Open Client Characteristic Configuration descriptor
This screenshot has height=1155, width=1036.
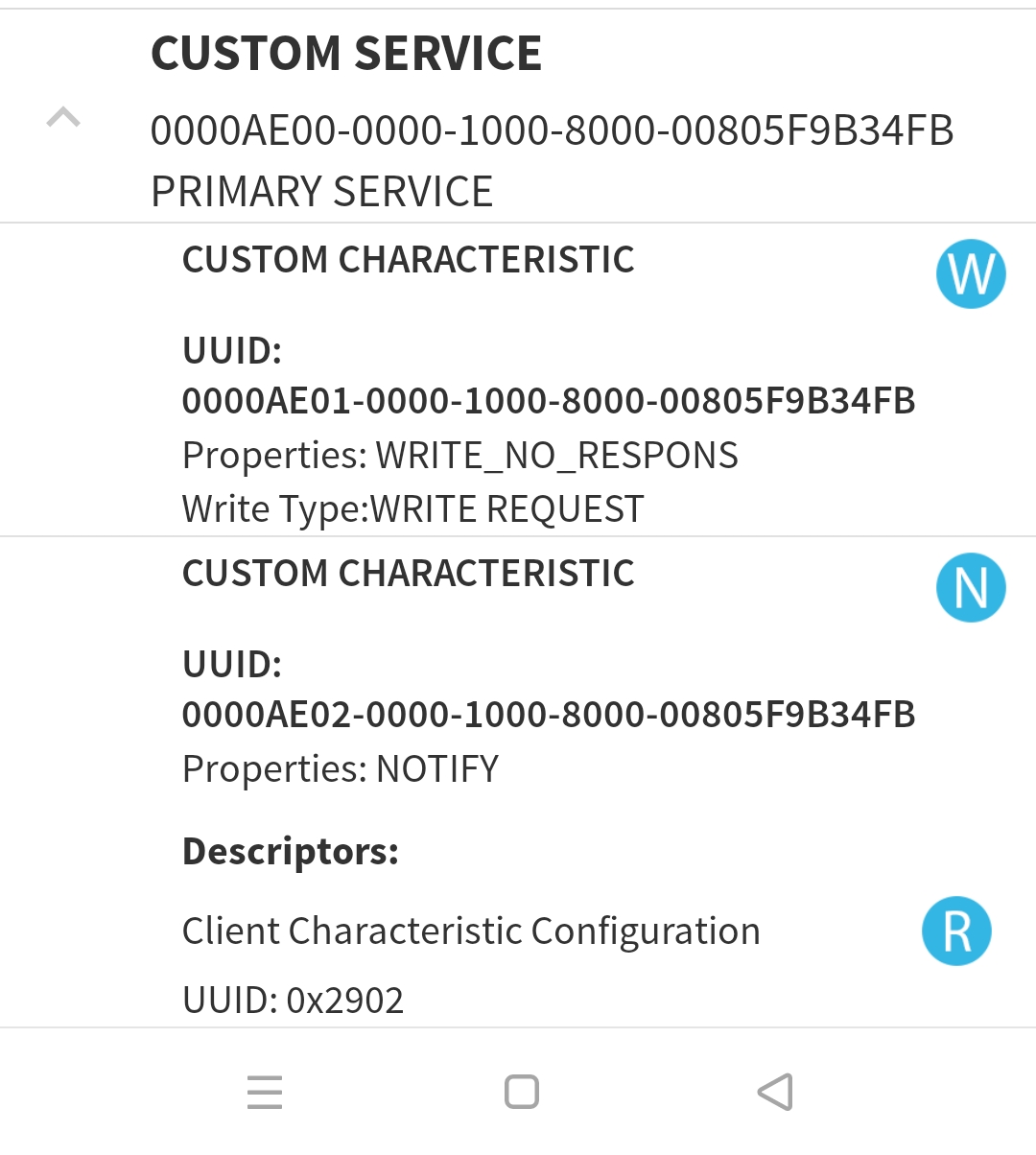pos(471,931)
